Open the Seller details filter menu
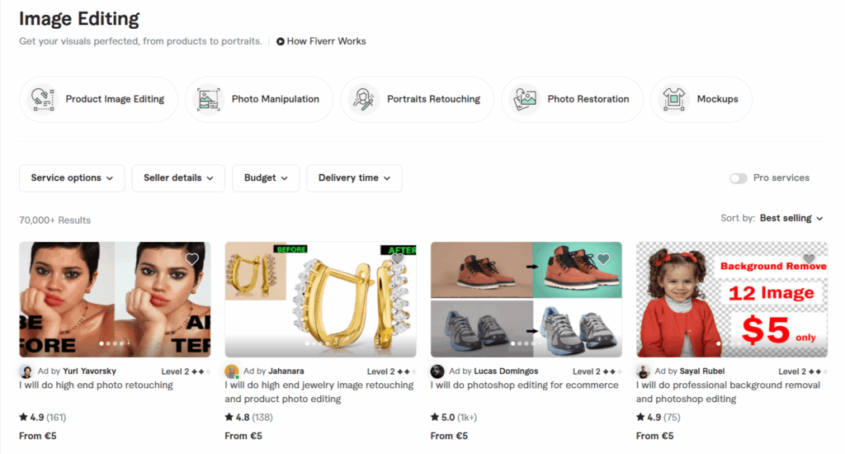The image size is (845, 454). pos(178,178)
